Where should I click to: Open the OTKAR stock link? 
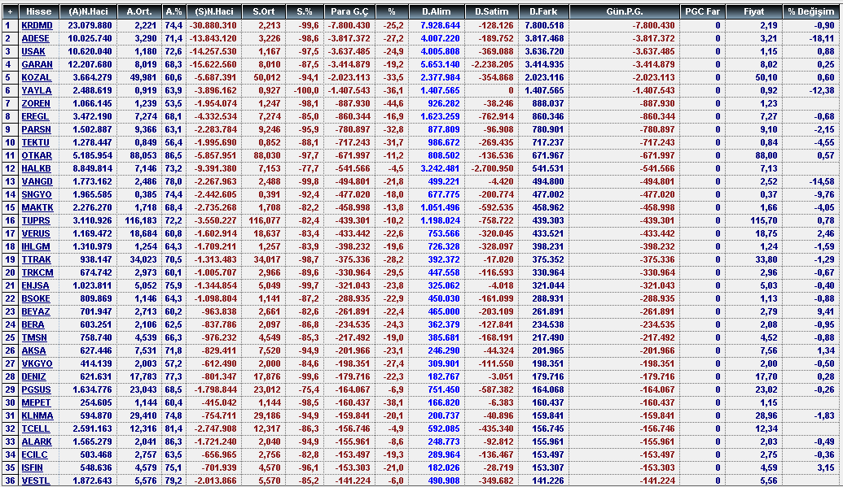37,156
